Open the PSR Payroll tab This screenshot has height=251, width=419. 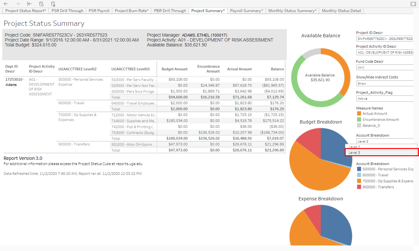coord(99,11)
